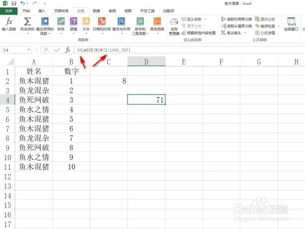Switch to the Page Layout (页面布局) tab

[x=61, y=11]
